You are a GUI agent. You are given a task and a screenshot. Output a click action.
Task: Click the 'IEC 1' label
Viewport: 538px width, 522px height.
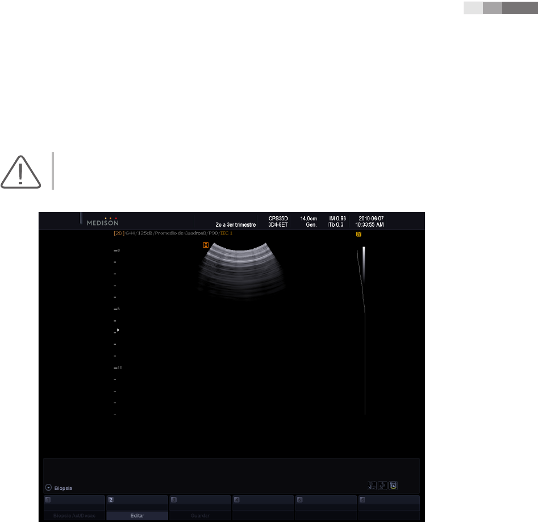tap(227, 233)
